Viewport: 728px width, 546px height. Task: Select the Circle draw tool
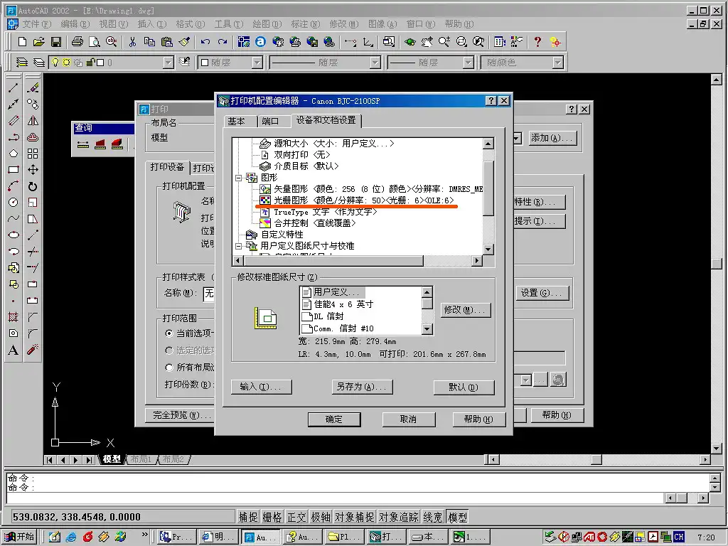(14, 203)
